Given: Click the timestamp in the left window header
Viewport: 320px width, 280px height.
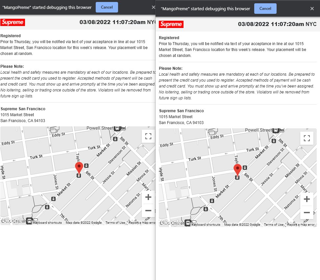Looking at the screenshot, I should coord(117,22).
